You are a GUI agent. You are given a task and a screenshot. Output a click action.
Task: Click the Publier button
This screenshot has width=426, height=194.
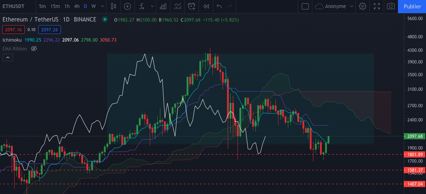pos(412,6)
